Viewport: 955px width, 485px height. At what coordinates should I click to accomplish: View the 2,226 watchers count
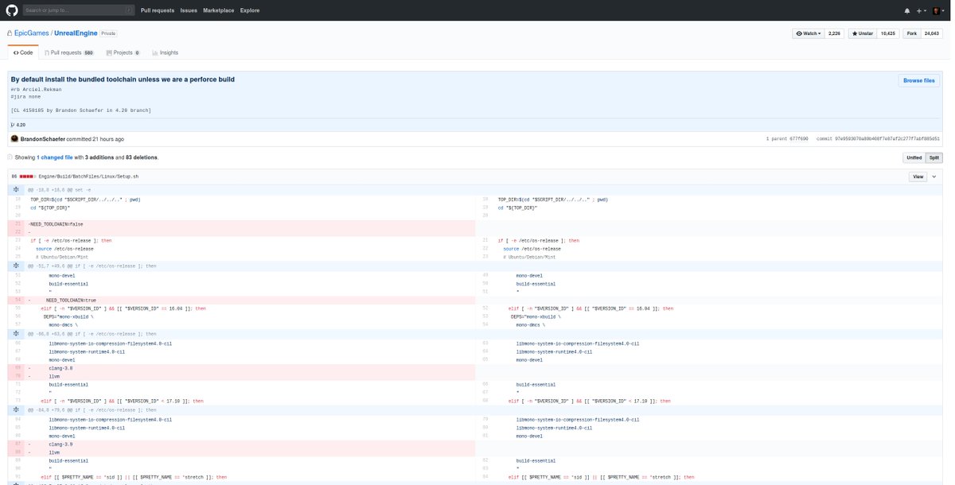(834, 33)
